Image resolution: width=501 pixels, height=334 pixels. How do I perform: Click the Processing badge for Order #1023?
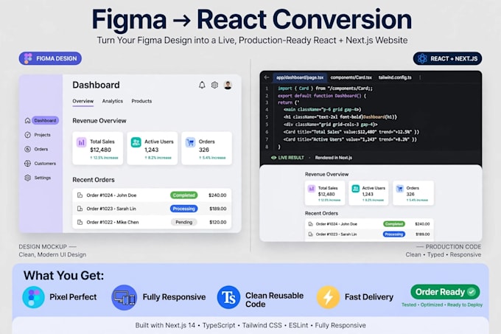183,209
